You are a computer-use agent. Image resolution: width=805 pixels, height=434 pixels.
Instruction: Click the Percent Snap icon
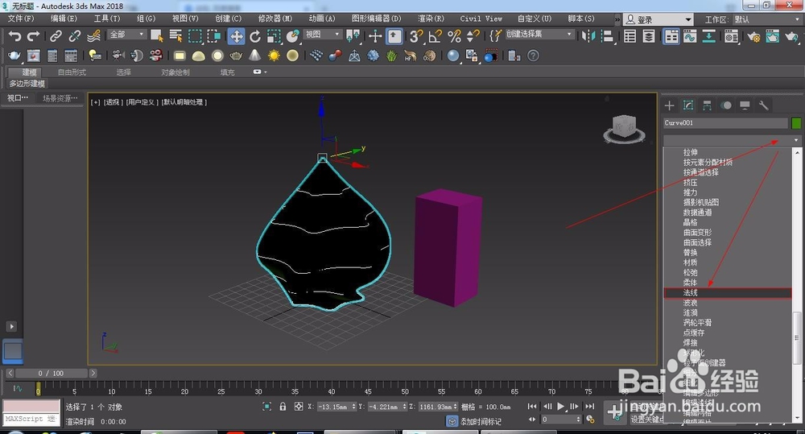454,36
